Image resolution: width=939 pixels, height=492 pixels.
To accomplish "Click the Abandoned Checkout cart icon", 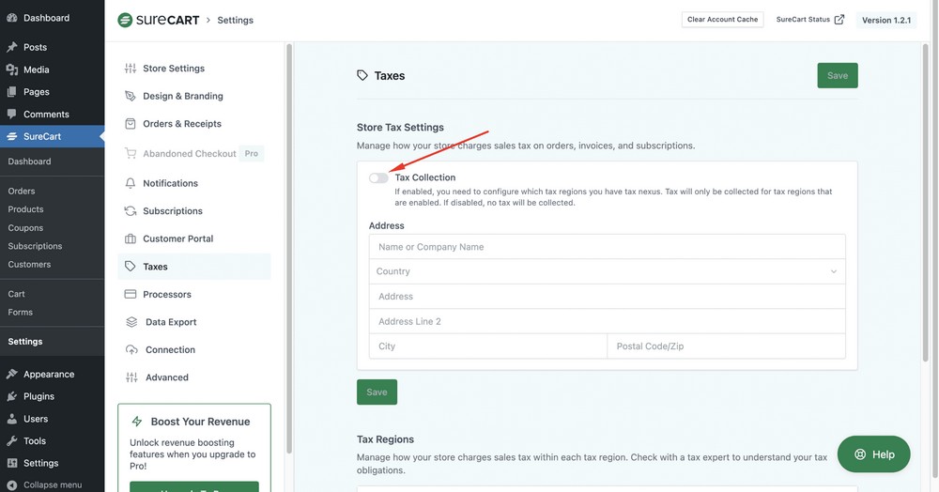I will [130, 153].
